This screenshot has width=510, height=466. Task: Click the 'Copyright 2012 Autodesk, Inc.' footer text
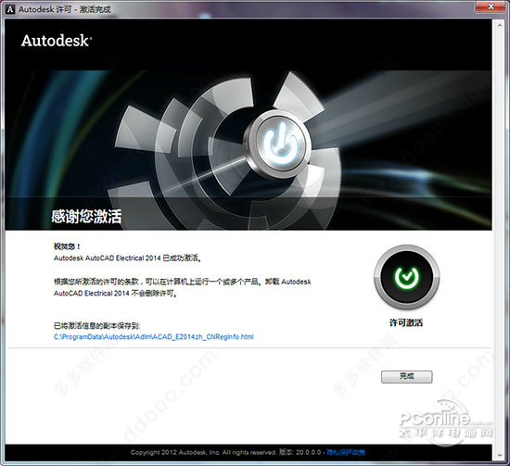175,452
